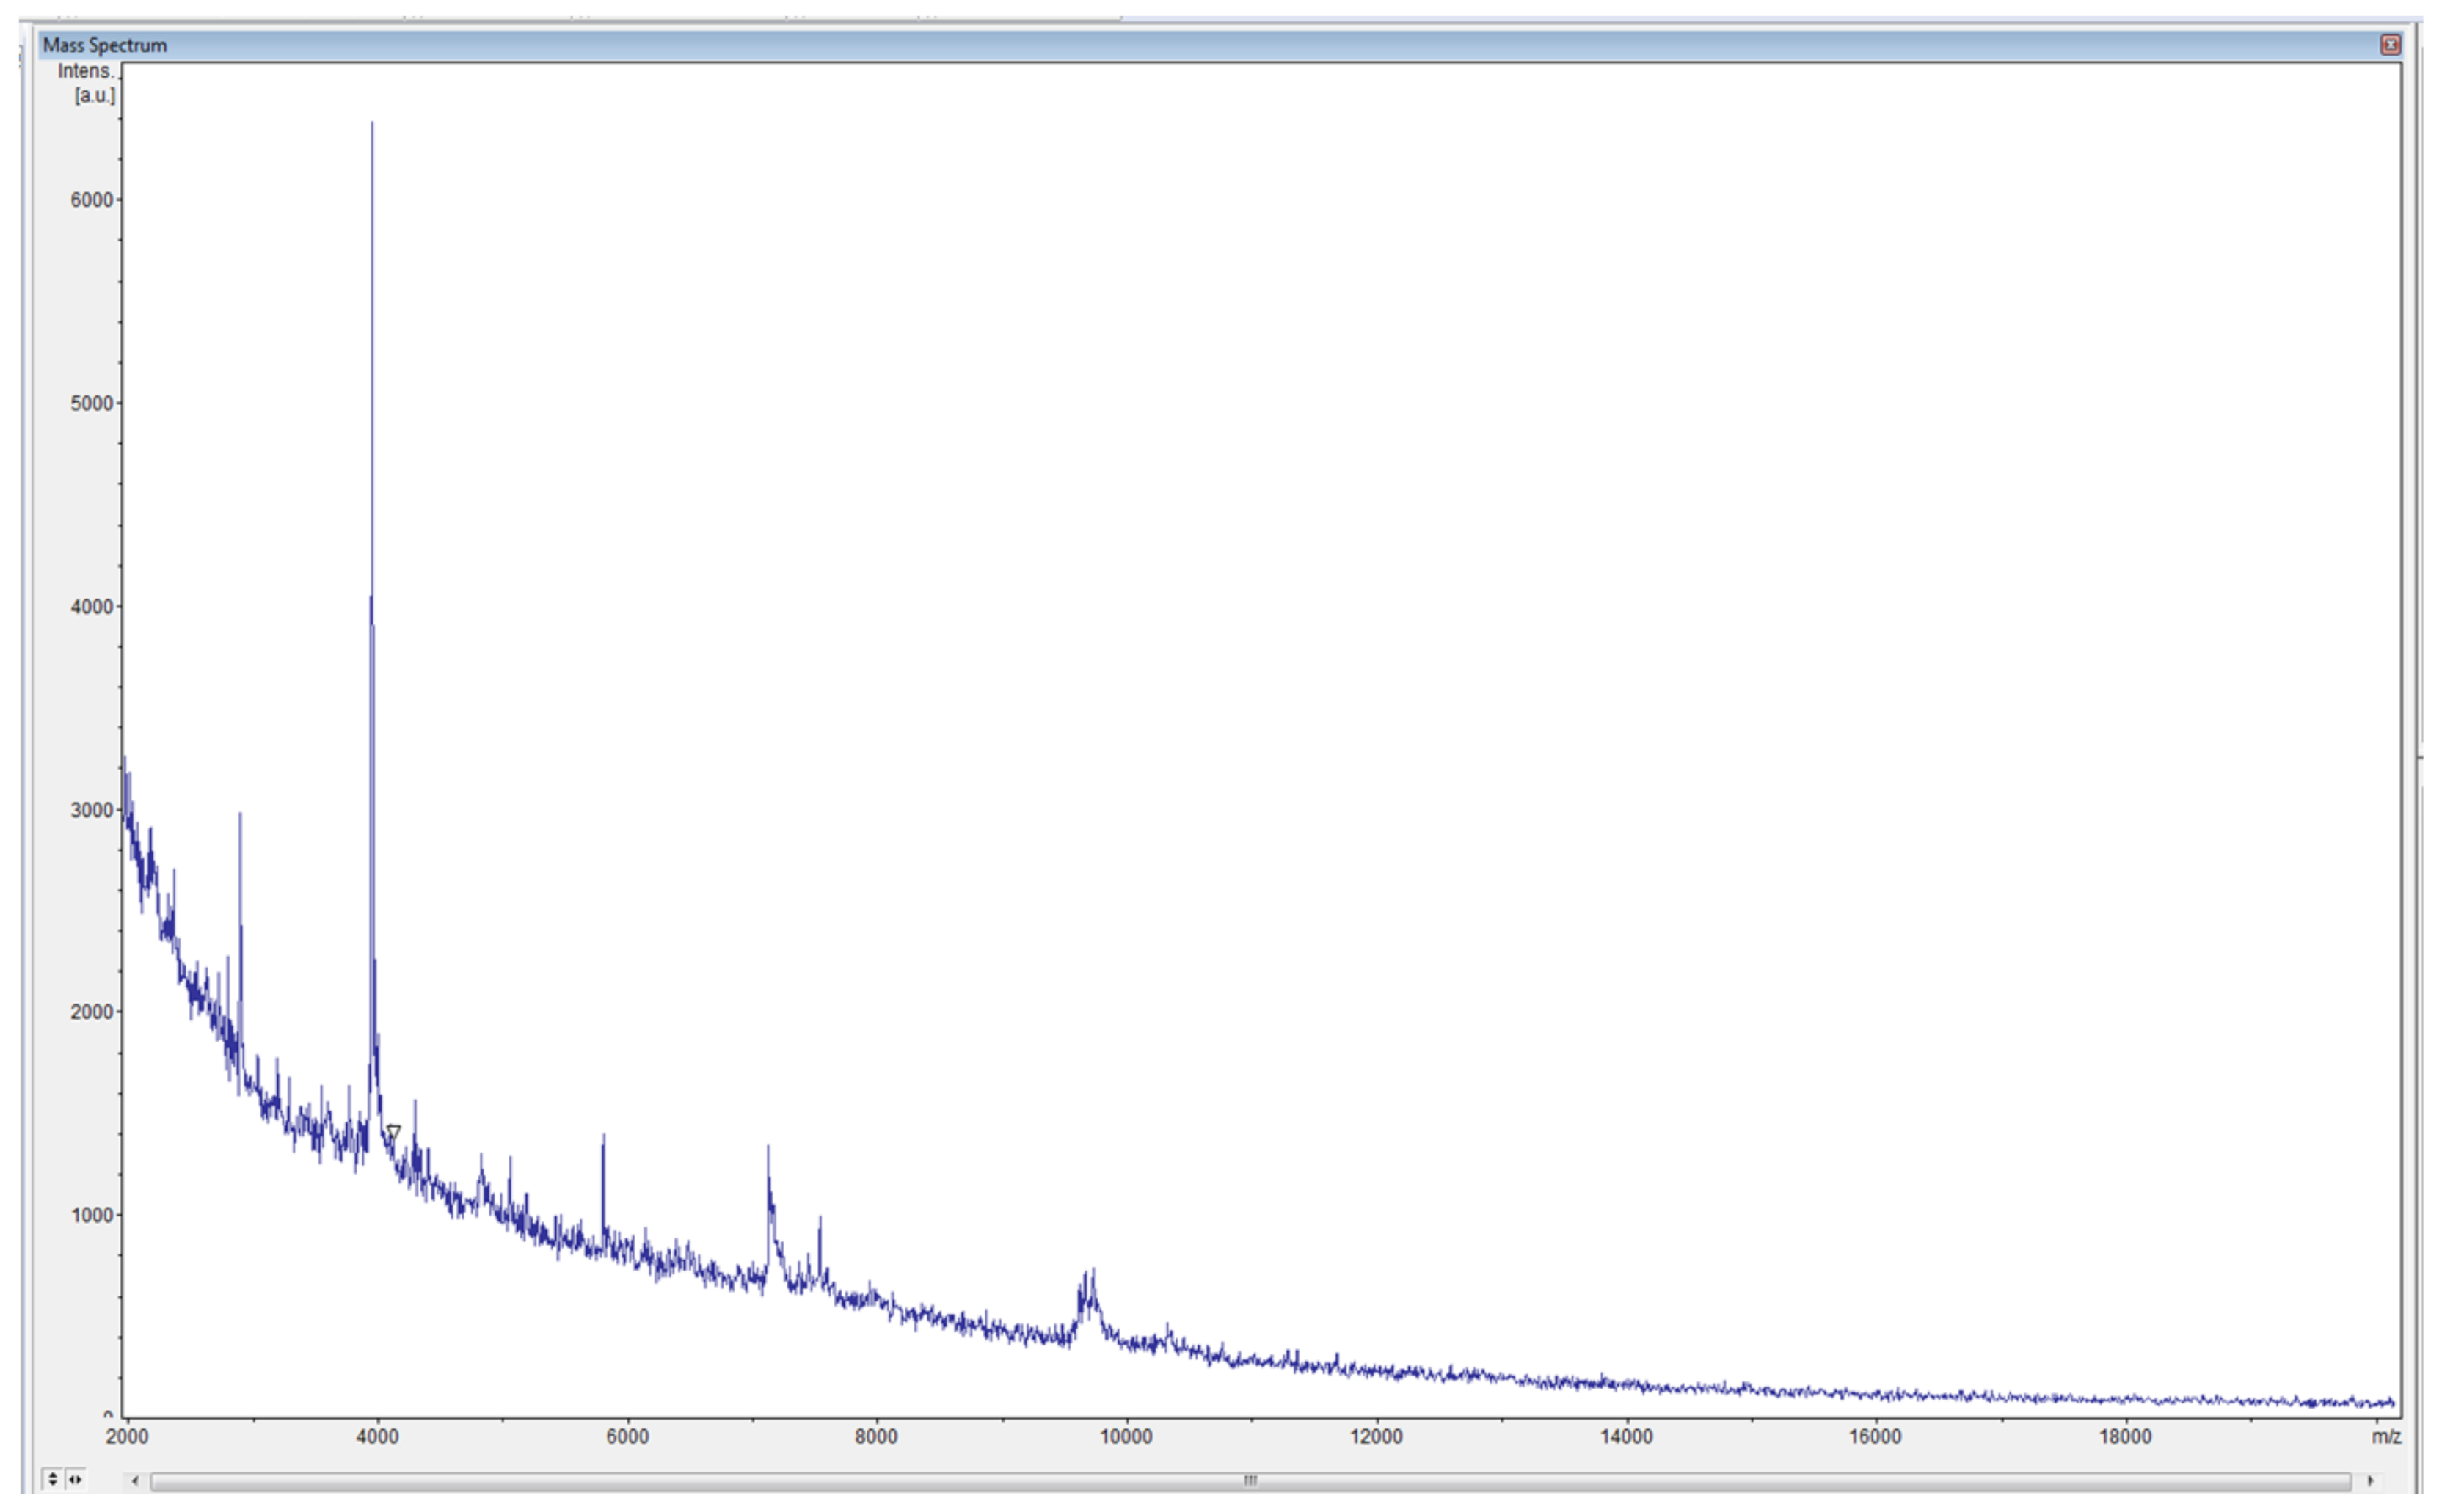
Task: Click the scrollbar's right arrow
Action: 2370,1480
